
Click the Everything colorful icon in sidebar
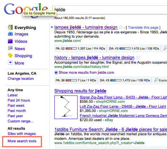[10, 27]
